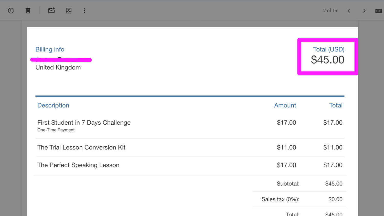This screenshot has height=216, width=384.
Task: Go to the older email with right chevron
Action: (x=364, y=10)
